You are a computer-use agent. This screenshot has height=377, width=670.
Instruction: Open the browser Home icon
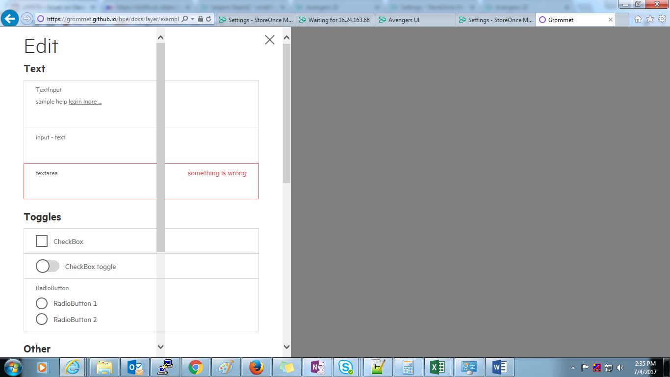point(638,19)
